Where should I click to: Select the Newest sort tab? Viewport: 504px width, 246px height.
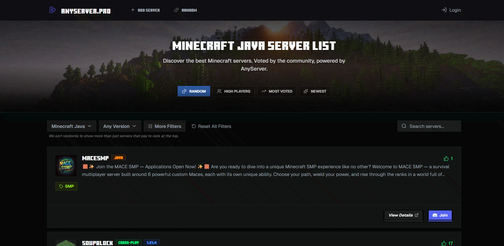click(315, 91)
